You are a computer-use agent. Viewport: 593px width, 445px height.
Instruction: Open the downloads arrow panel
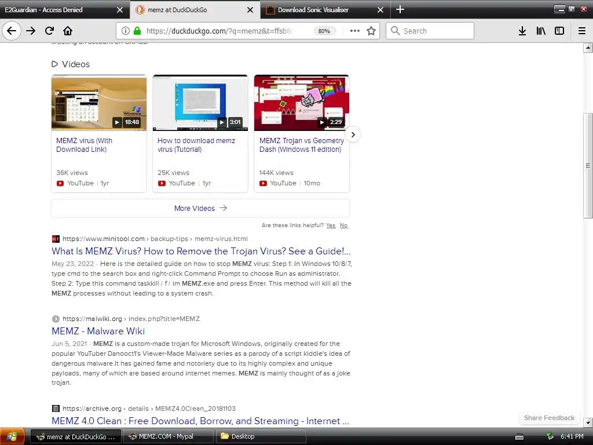(x=522, y=31)
